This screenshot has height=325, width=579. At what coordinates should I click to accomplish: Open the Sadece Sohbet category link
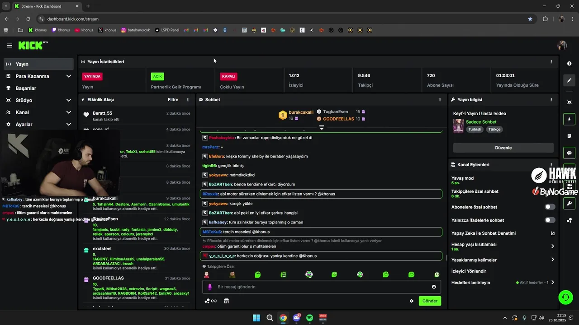point(481,122)
